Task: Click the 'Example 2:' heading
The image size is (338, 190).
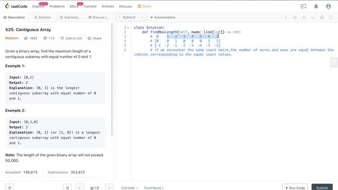Action: point(15,110)
